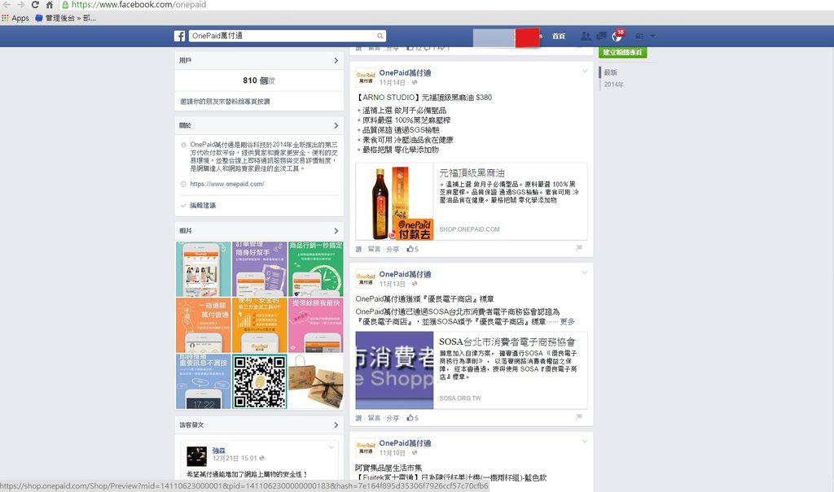Open the 元福頂級黑麻油 product image
Screen dimensions: 834x492
(395, 202)
